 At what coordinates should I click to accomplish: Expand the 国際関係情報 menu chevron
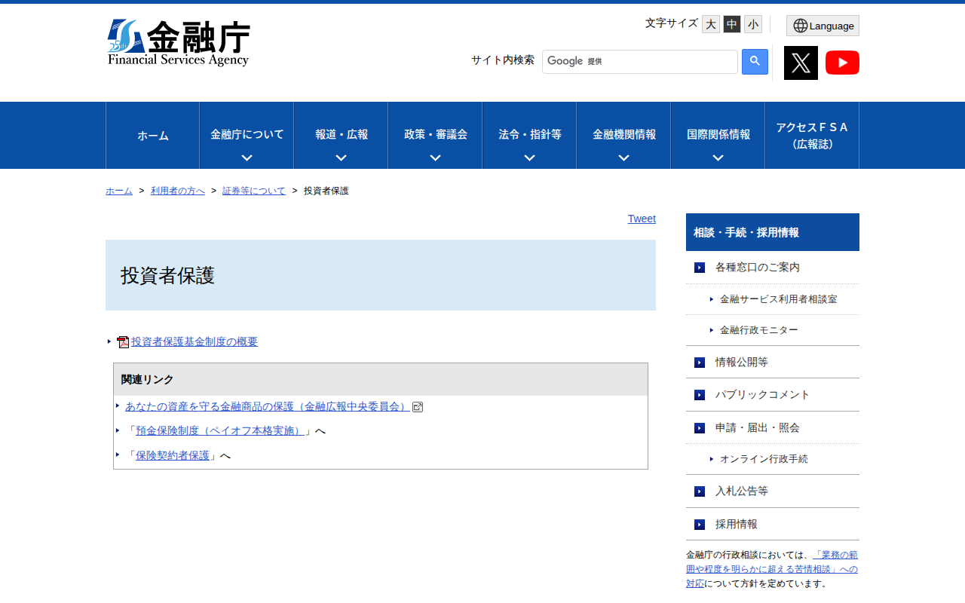tap(718, 158)
